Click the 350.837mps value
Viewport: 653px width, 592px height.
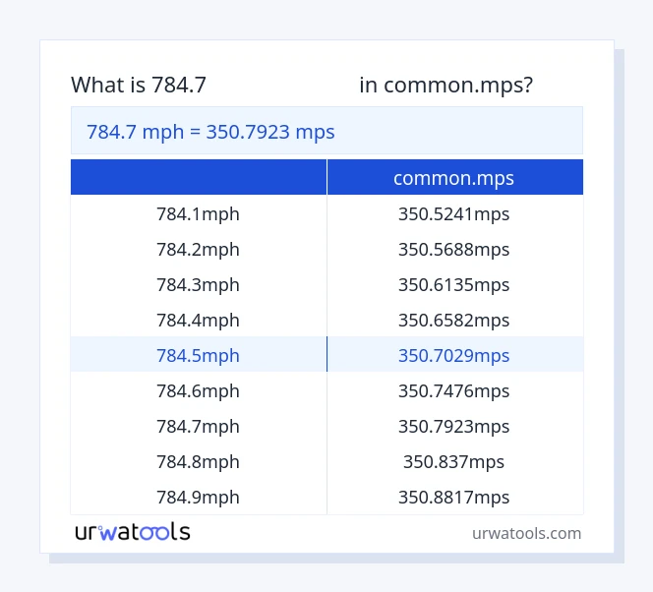453,461
